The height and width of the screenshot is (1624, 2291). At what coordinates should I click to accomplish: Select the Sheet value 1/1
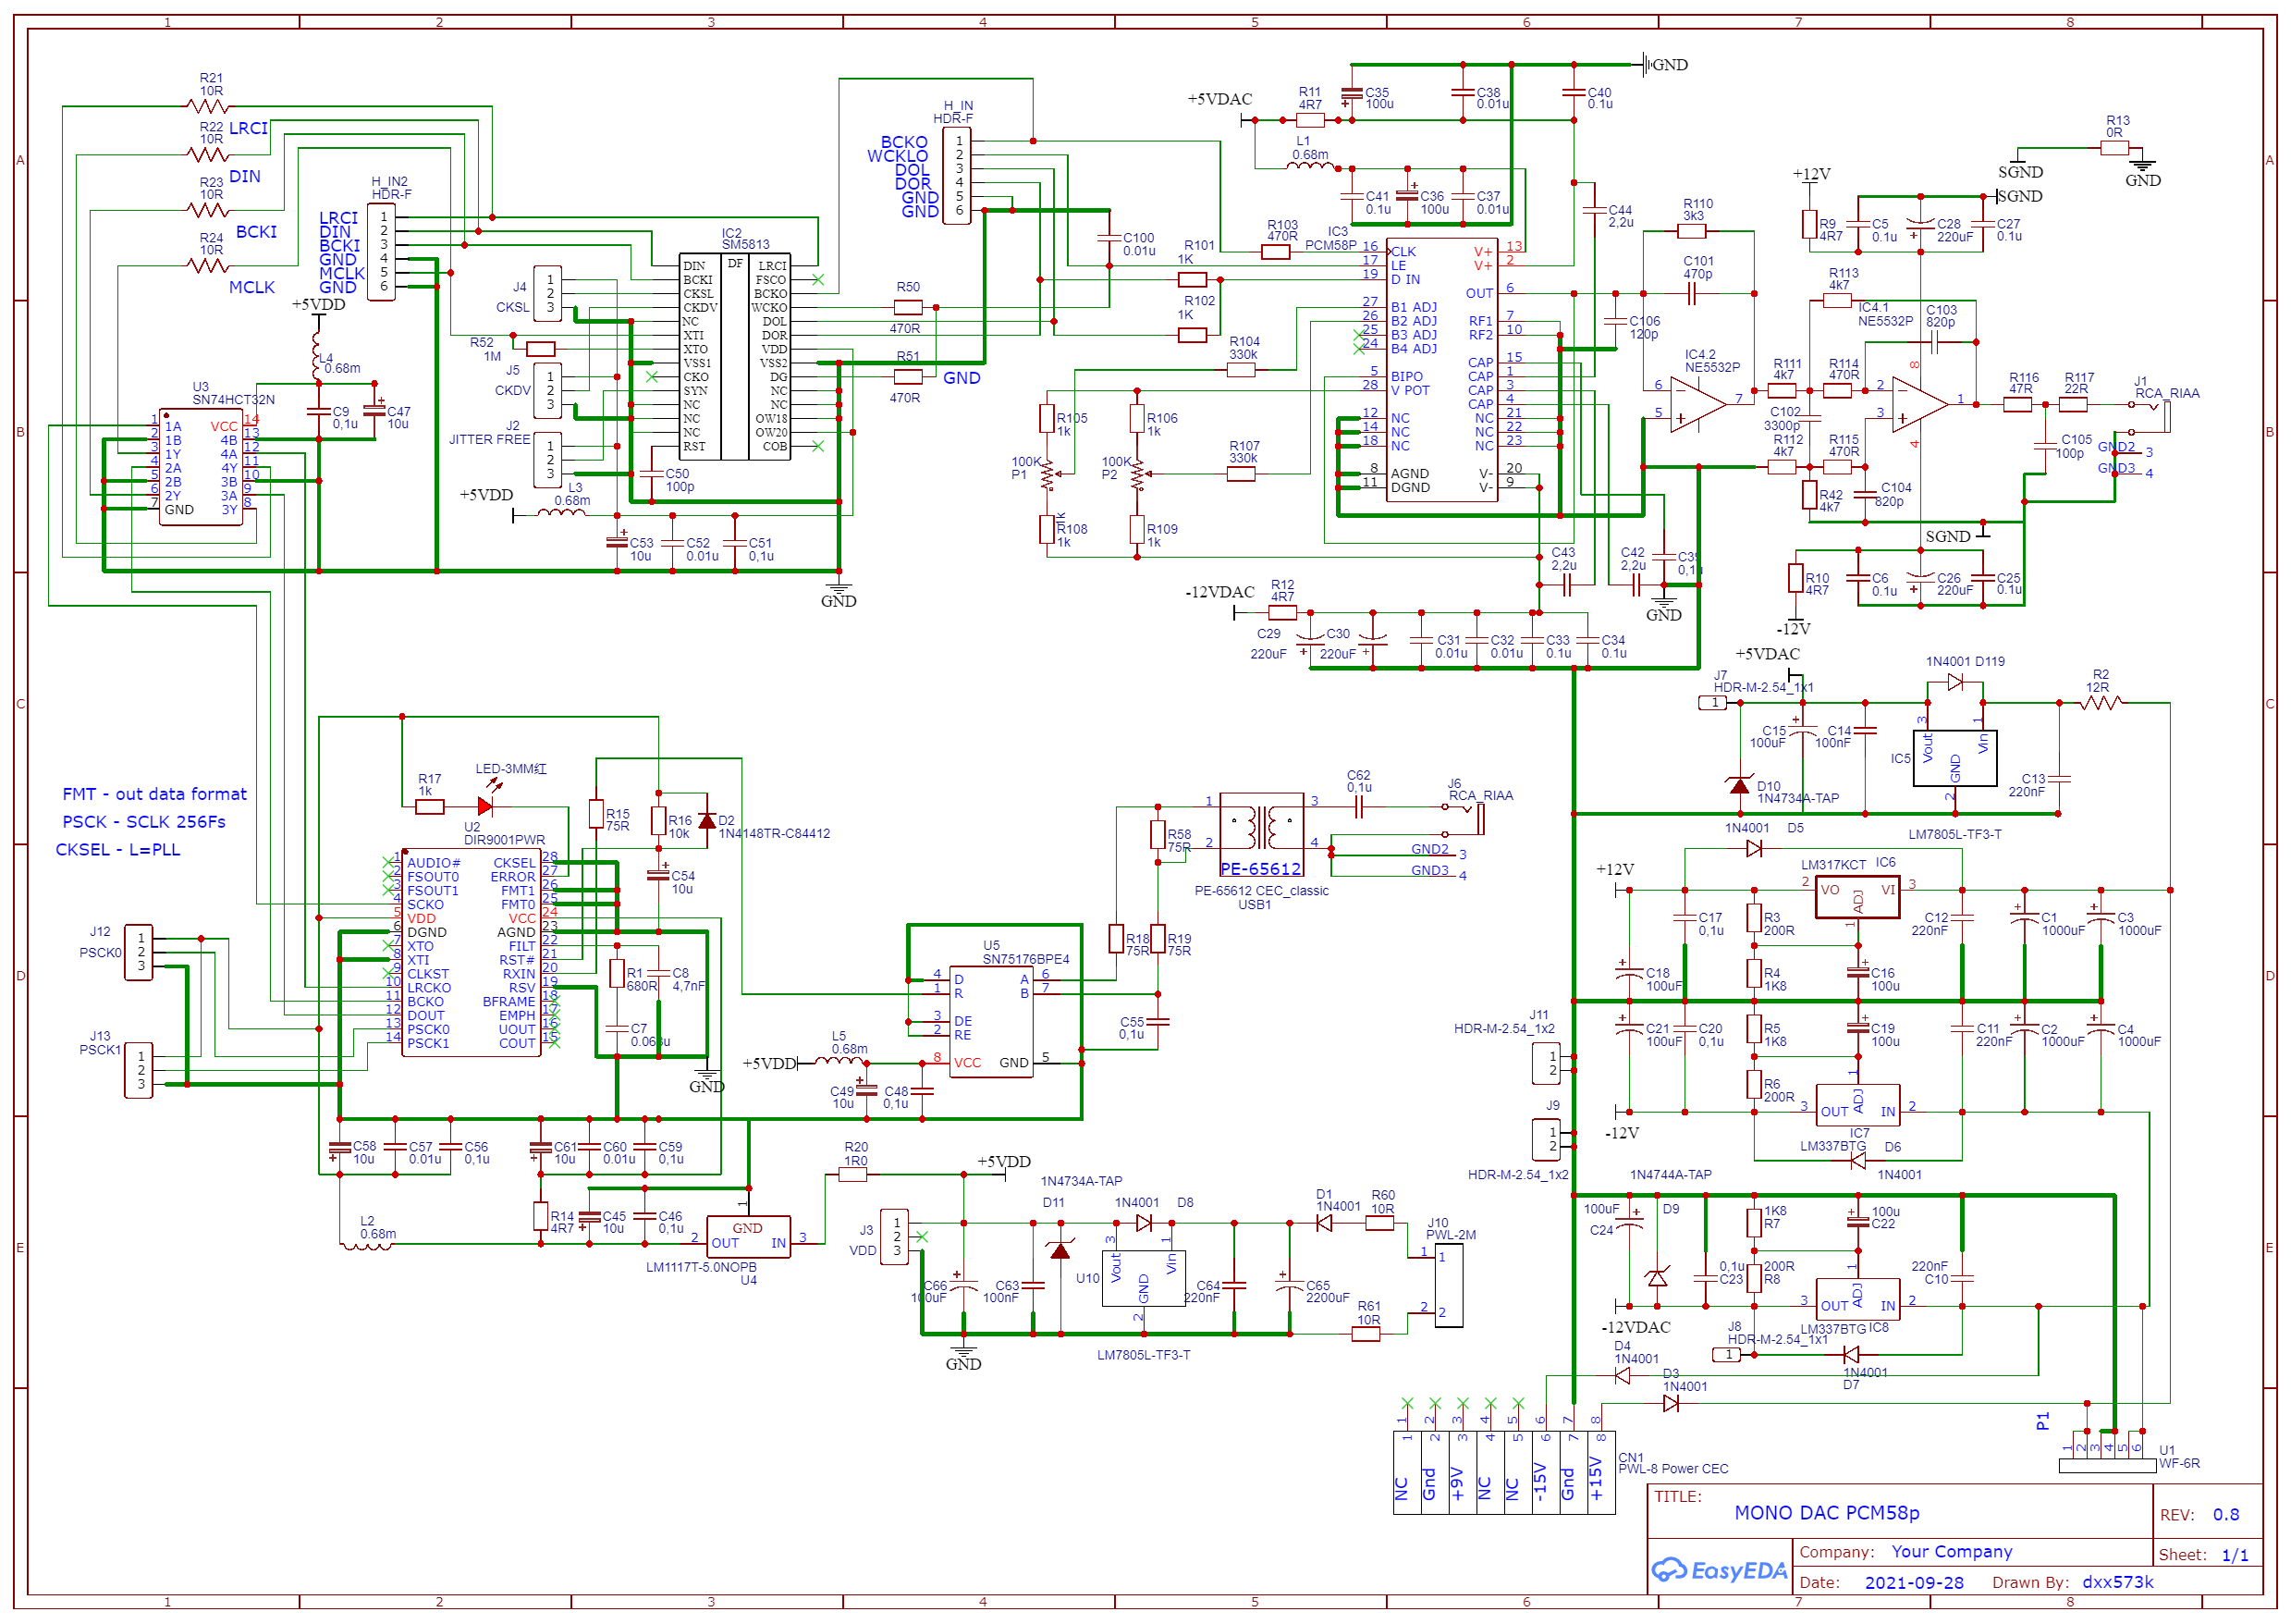click(x=2234, y=1556)
